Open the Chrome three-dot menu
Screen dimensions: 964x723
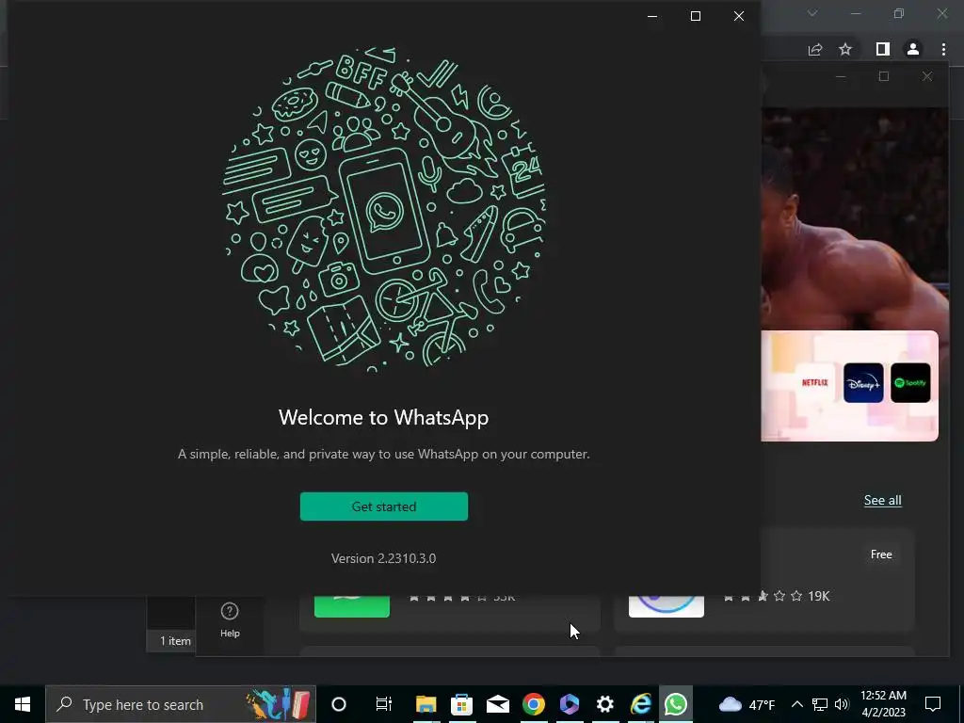(x=943, y=49)
